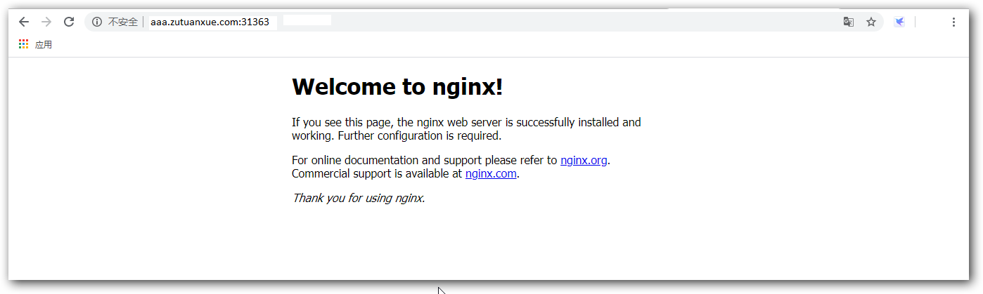Click the "Thank you for using nginx." text
983x294 pixels.
tap(359, 198)
